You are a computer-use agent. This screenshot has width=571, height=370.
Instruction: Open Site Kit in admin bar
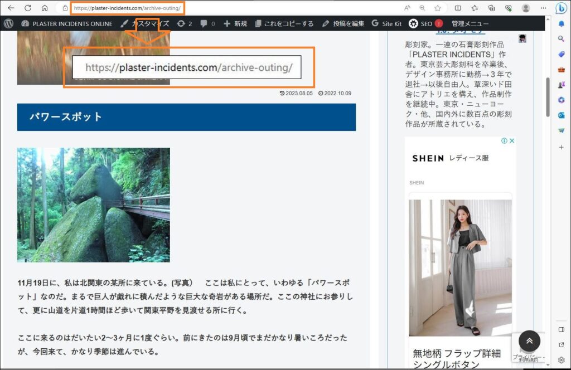pyautogui.click(x=386, y=23)
